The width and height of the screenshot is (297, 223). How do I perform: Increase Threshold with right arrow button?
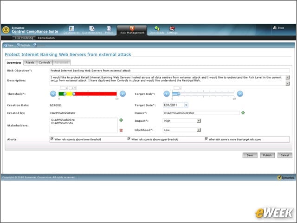pyautogui.click(x=123, y=94)
